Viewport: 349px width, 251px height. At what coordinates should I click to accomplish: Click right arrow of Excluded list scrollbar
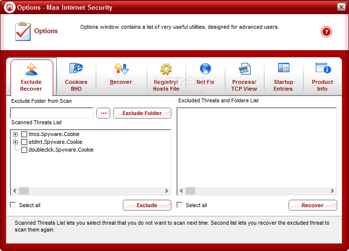pyautogui.click(x=332, y=191)
